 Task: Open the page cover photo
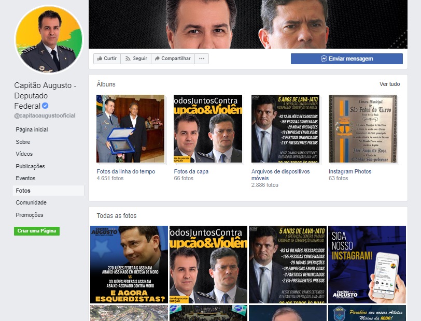[248, 24]
